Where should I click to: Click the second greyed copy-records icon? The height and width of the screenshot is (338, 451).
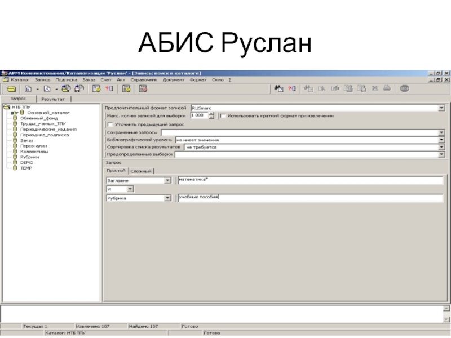tap(361, 88)
